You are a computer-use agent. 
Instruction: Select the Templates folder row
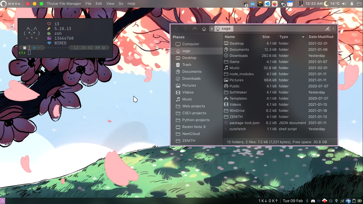[280, 98]
